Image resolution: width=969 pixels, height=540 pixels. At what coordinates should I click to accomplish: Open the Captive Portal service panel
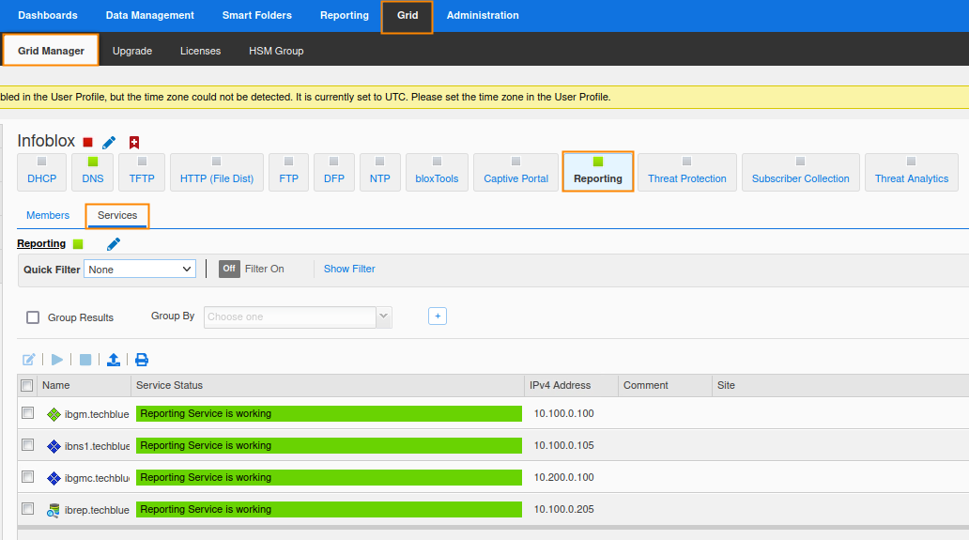[516, 173]
